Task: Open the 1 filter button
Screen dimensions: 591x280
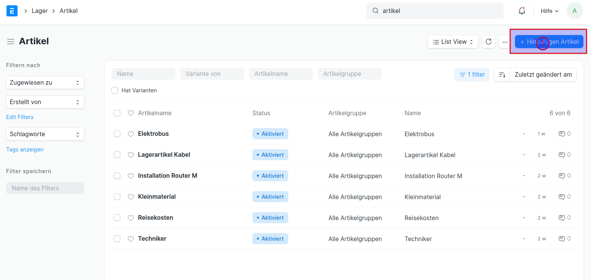Action: pos(472,75)
